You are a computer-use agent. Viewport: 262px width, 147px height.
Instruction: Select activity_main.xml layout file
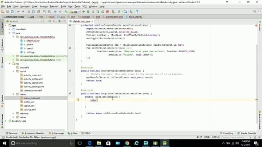coord(32,75)
